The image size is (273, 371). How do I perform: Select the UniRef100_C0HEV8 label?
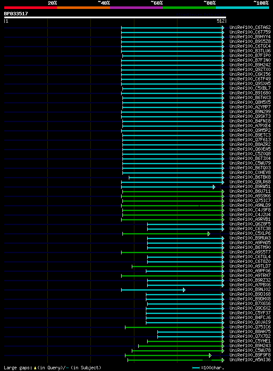pyautogui.click(x=250, y=172)
